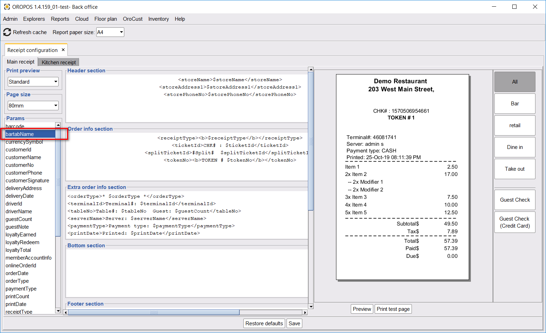The width and height of the screenshot is (546, 333).
Task: Select currencySymbol in Params list
Action: coord(30,142)
